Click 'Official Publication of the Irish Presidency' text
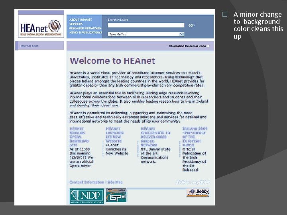This screenshot has height=215, width=287. [194, 159]
